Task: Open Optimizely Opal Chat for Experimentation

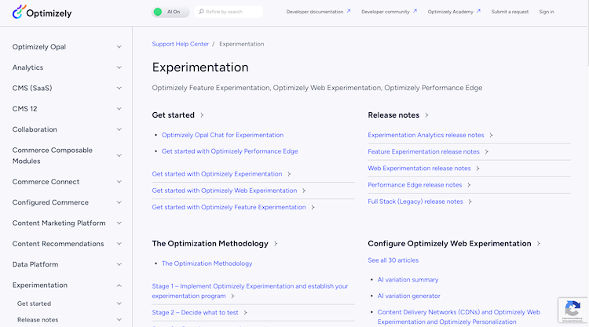Action: [x=222, y=135]
